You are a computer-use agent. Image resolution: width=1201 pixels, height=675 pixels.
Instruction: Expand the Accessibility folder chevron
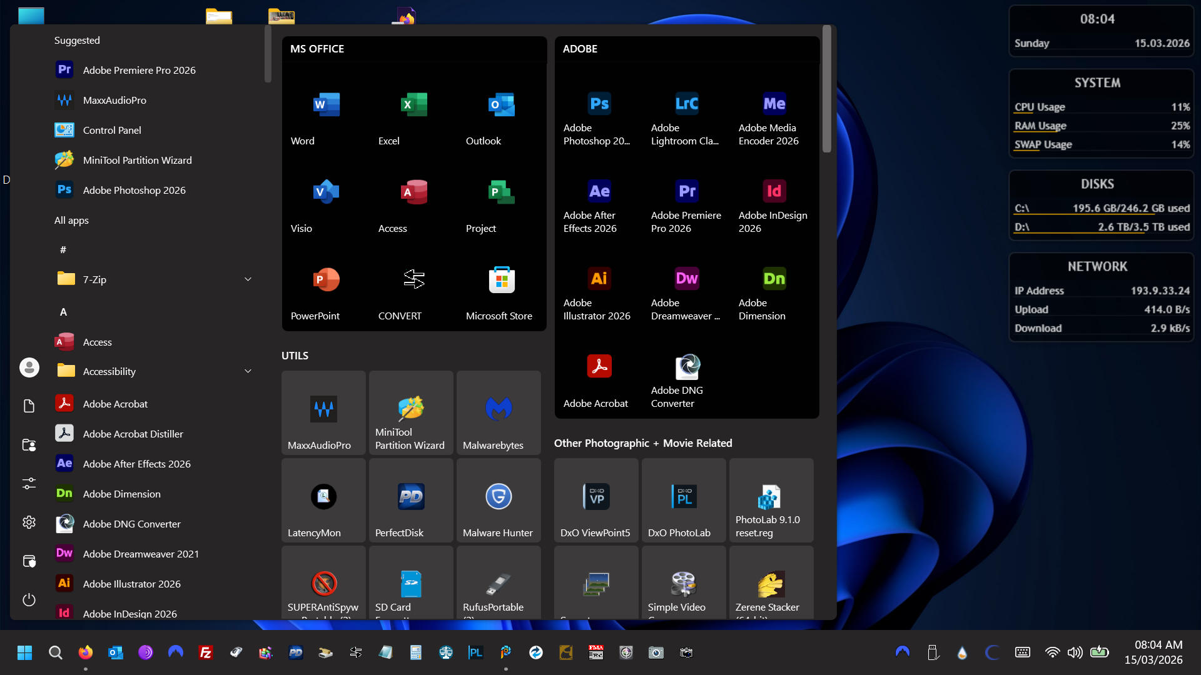pos(248,371)
